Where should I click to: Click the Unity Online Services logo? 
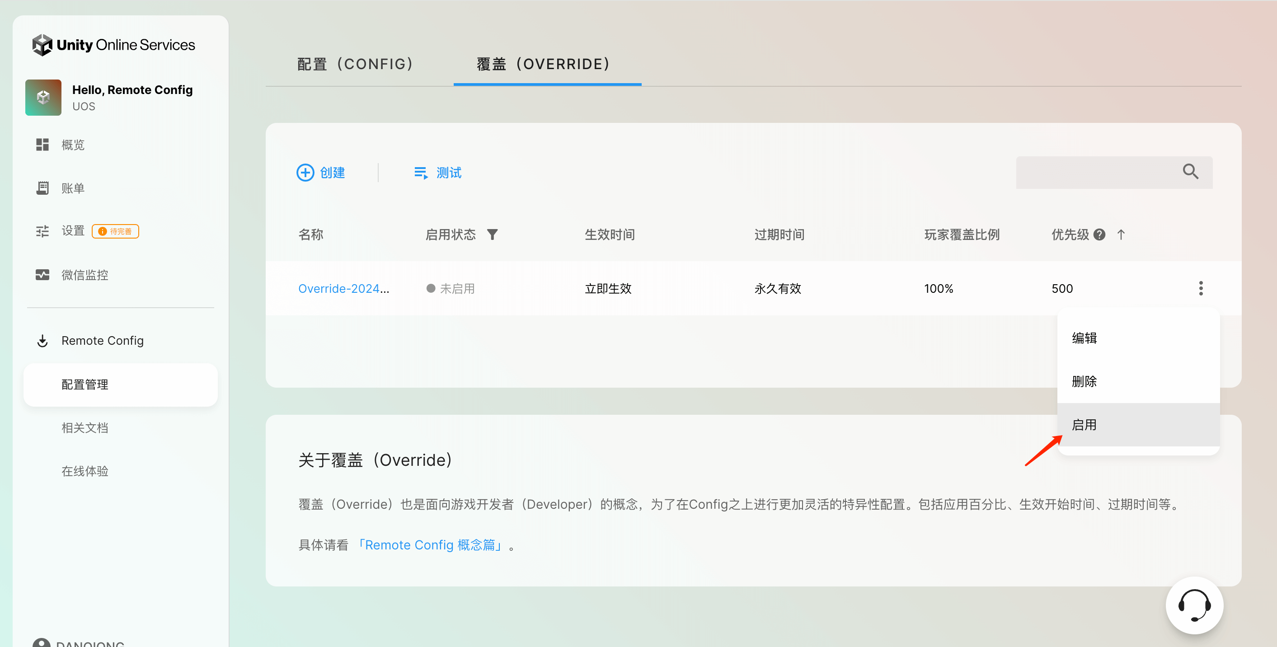click(x=113, y=45)
